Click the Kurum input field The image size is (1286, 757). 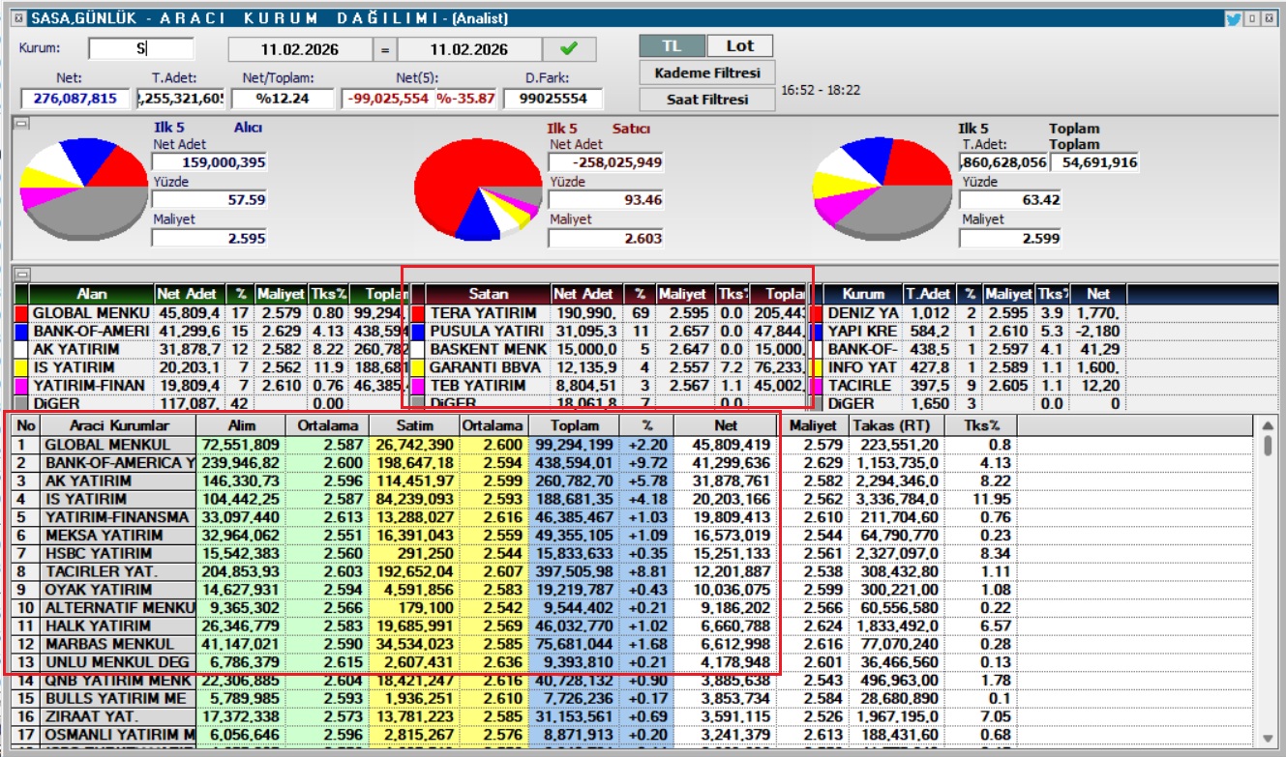point(140,49)
